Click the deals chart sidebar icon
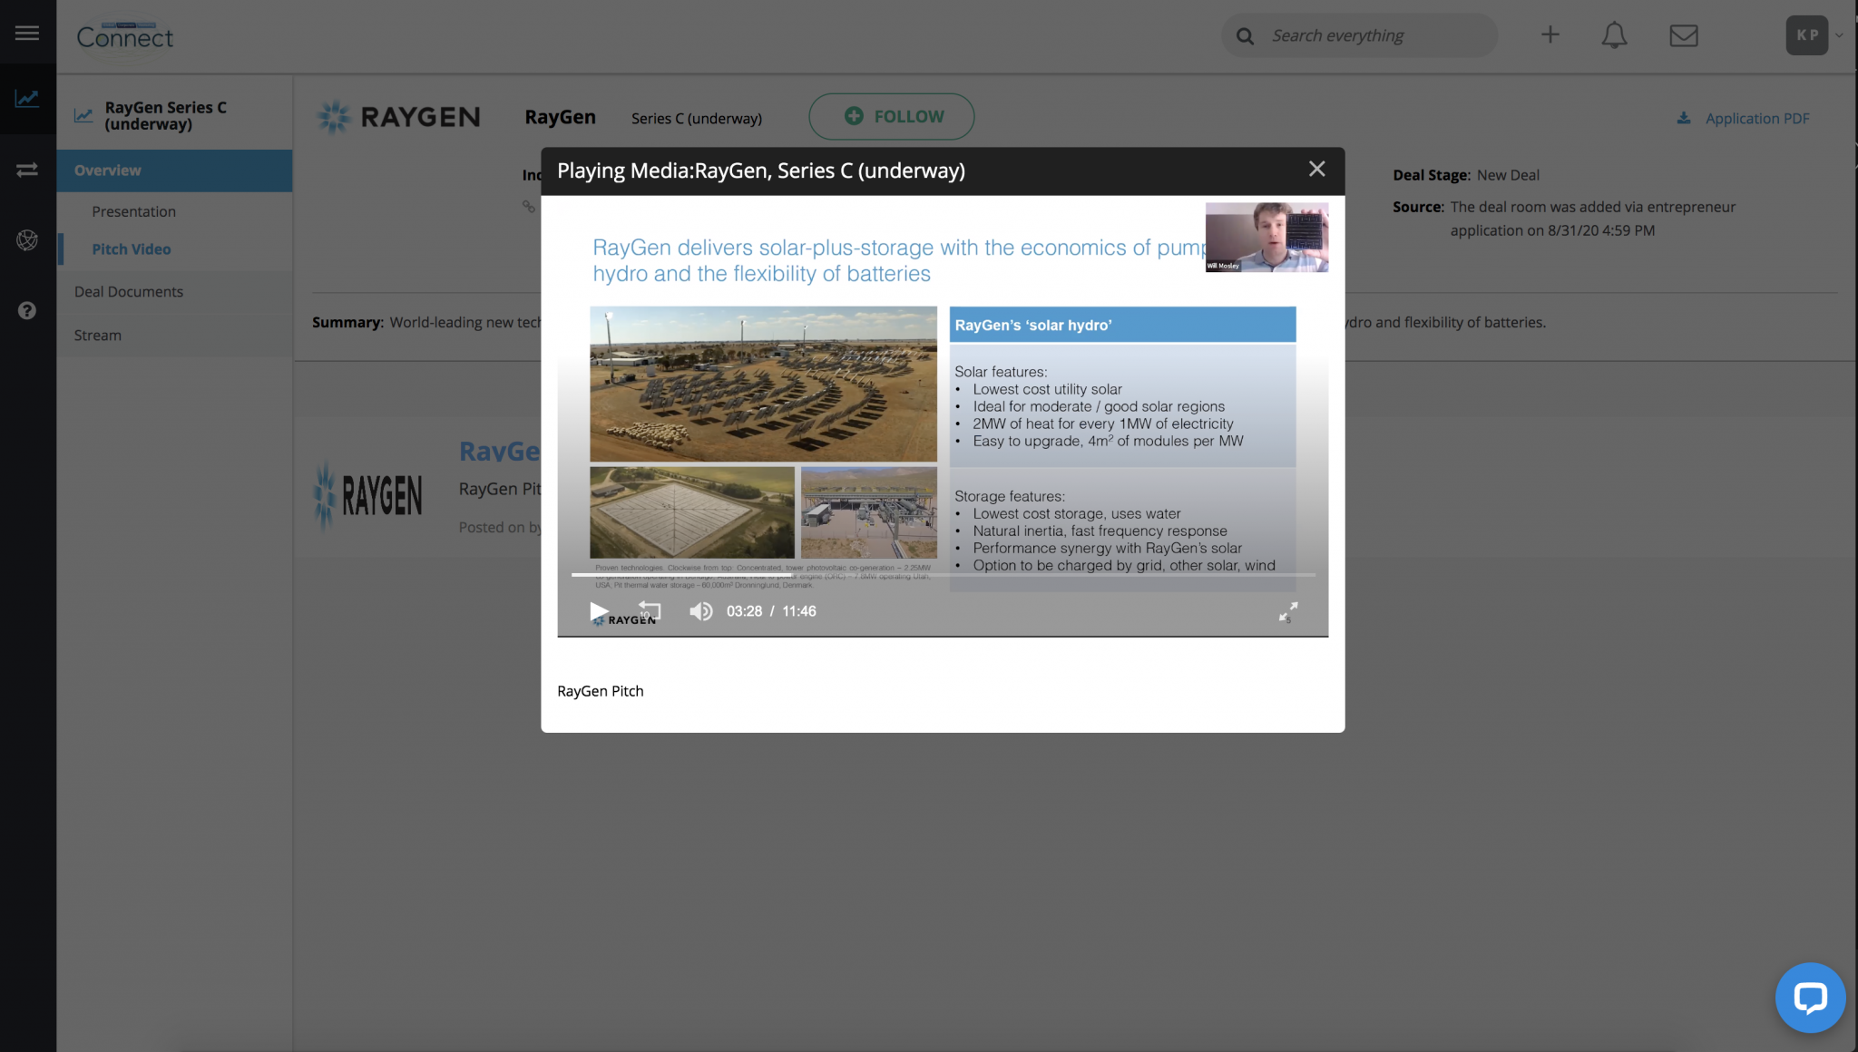This screenshot has width=1858, height=1052. tap(27, 98)
